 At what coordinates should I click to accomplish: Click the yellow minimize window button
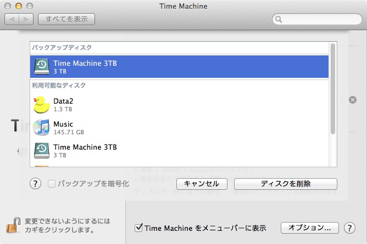19,6
